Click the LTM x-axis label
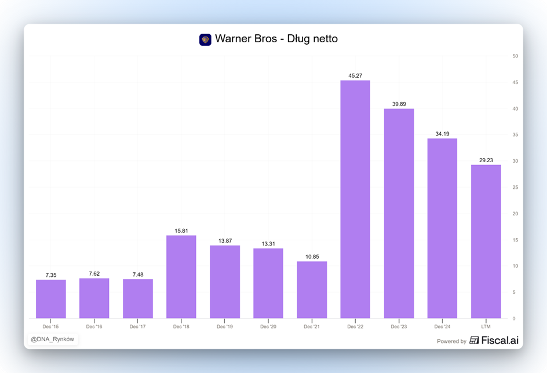547x373 pixels. (x=486, y=327)
